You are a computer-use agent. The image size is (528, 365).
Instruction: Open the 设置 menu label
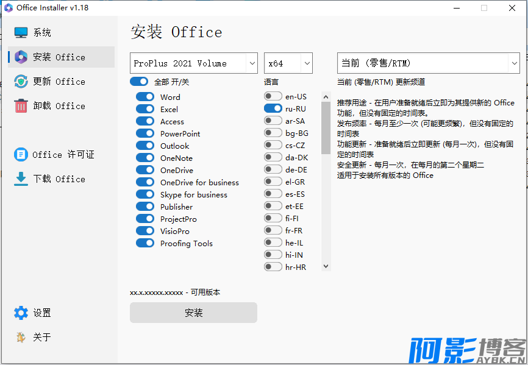(41, 313)
